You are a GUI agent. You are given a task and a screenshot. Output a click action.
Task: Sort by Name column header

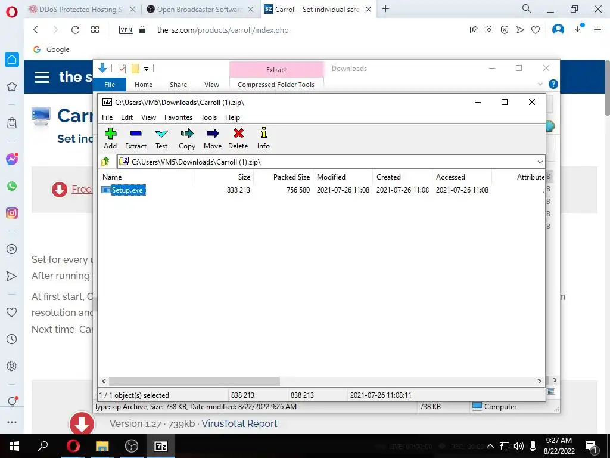click(x=147, y=177)
